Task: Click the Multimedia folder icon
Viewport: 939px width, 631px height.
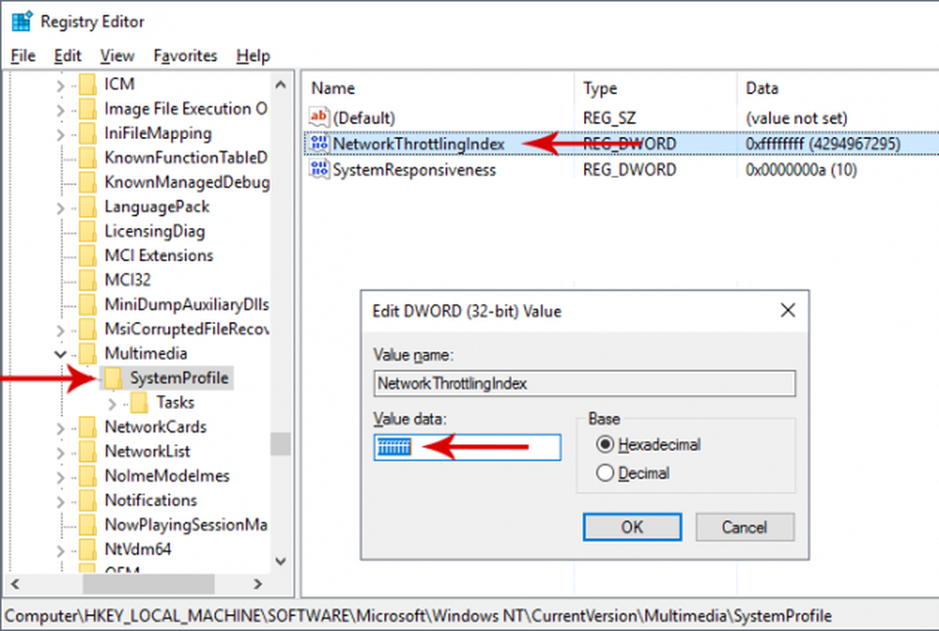Action: coord(88,354)
